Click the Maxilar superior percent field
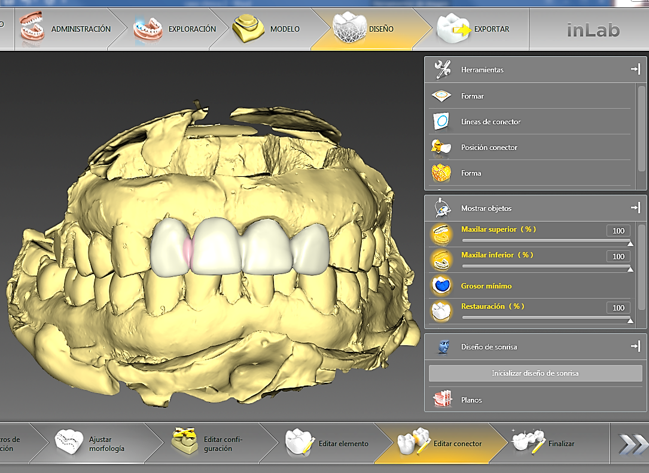649x473 pixels. tap(618, 231)
